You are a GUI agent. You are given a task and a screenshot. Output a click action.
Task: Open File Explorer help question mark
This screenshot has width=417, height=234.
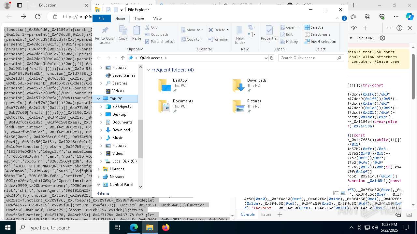[344, 19]
